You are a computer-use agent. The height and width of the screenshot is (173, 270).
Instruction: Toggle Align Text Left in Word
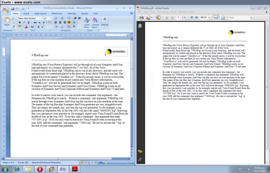(56, 23)
